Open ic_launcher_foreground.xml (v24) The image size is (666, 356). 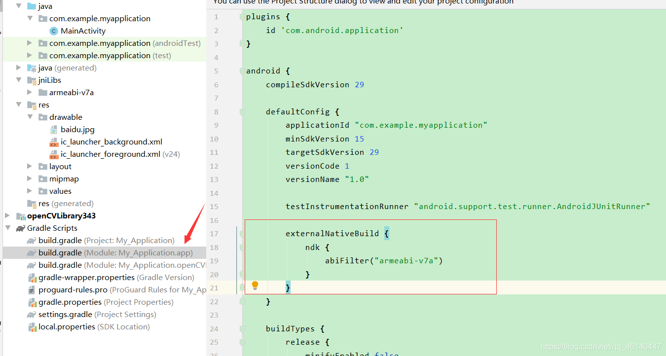[120, 154]
